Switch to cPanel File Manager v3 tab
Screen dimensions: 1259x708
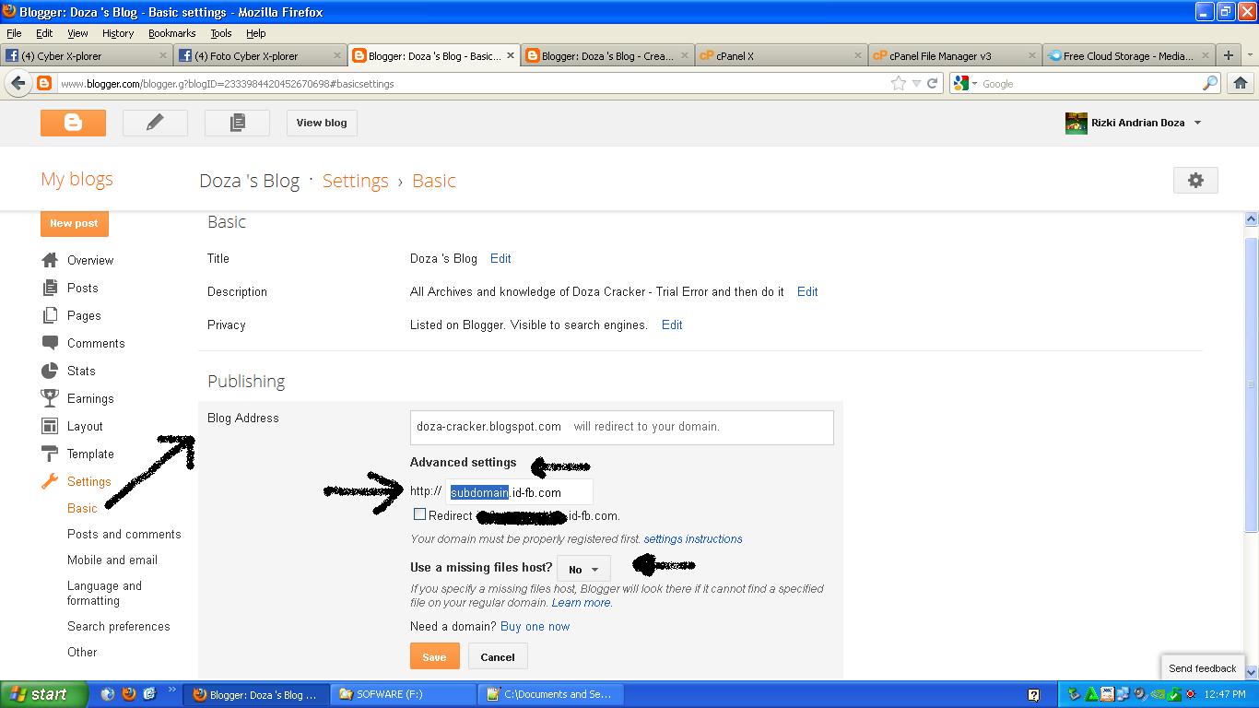point(954,55)
